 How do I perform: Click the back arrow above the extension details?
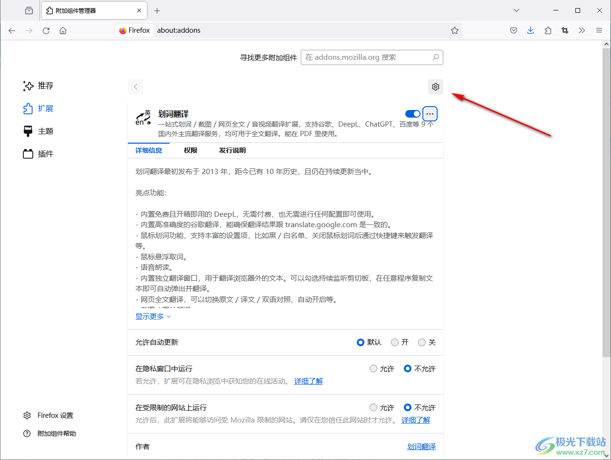135,86
